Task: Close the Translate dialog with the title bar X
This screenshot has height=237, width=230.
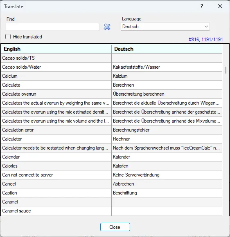Action: 220,6
